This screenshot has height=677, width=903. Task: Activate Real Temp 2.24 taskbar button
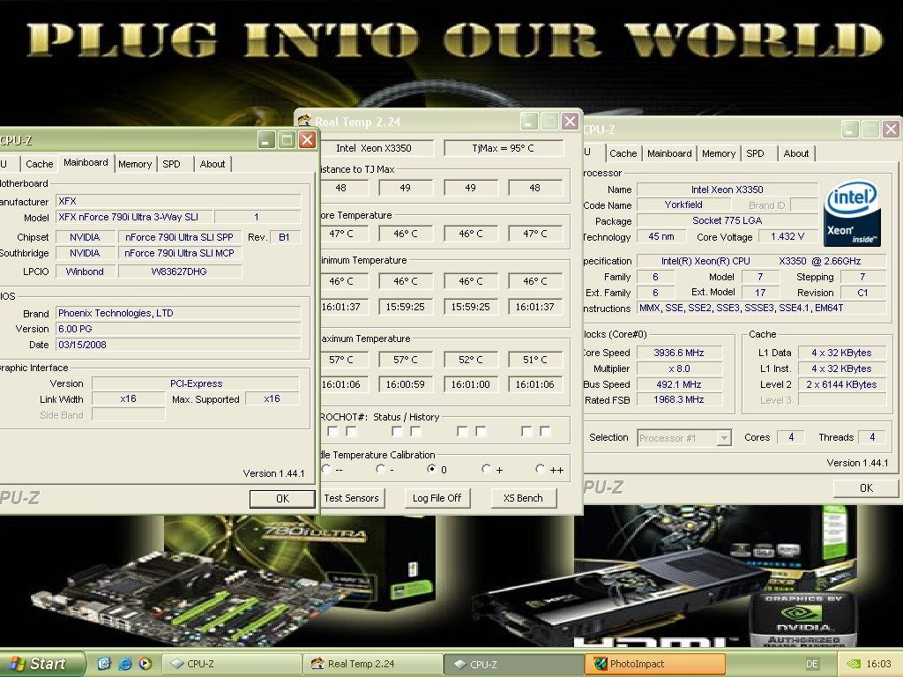coord(373,664)
